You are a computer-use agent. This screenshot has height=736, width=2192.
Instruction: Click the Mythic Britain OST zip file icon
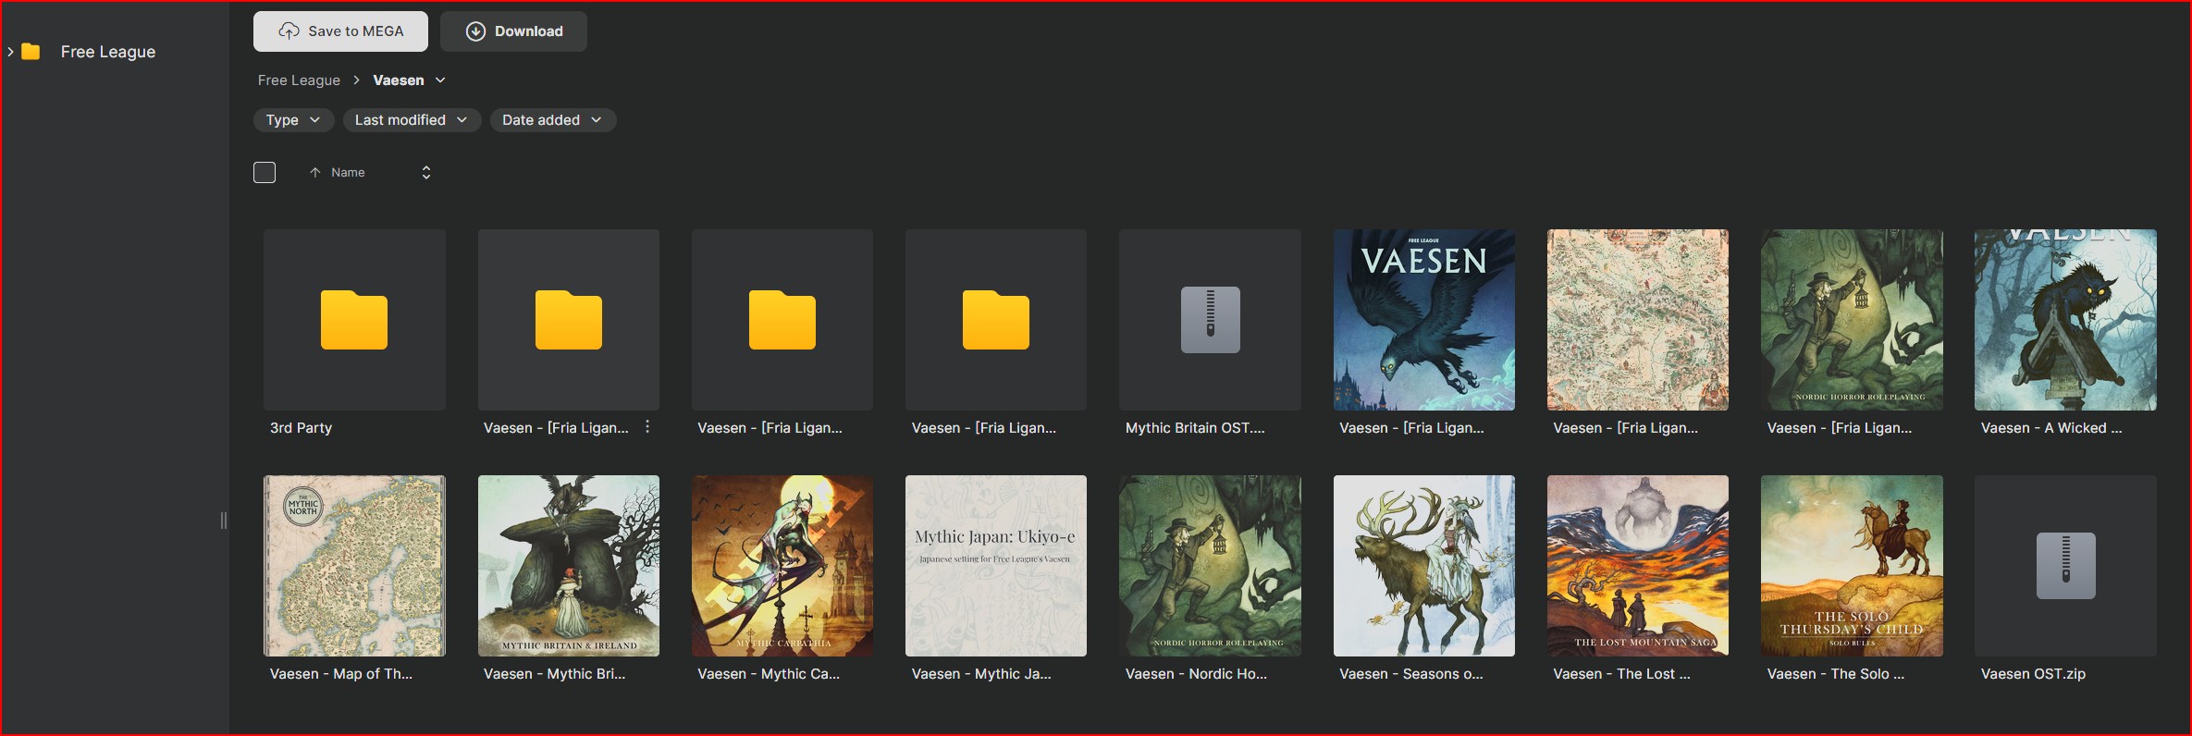tap(1210, 320)
